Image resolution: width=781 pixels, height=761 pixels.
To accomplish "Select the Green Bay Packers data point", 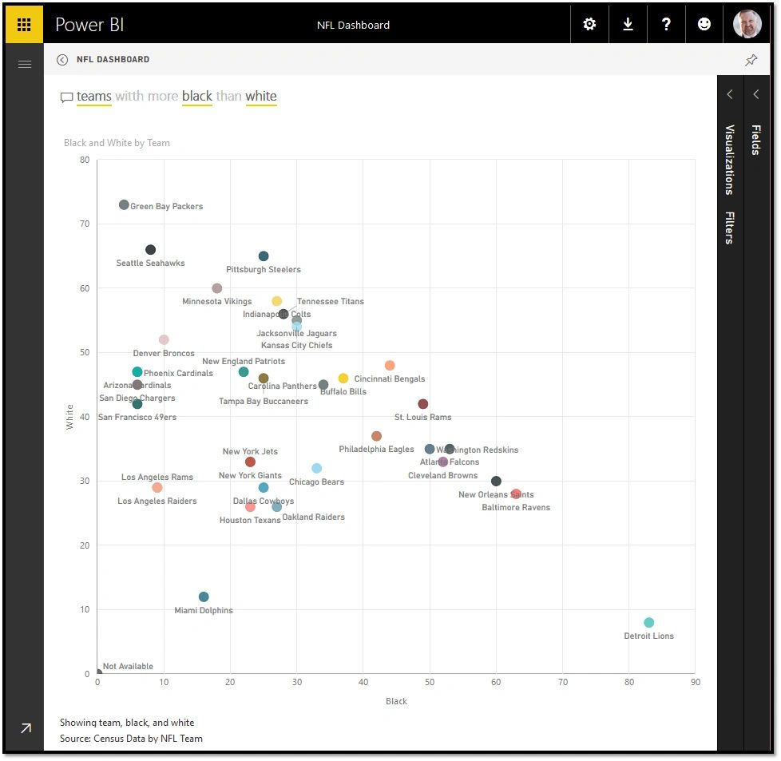I will click(x=124, y=205).
